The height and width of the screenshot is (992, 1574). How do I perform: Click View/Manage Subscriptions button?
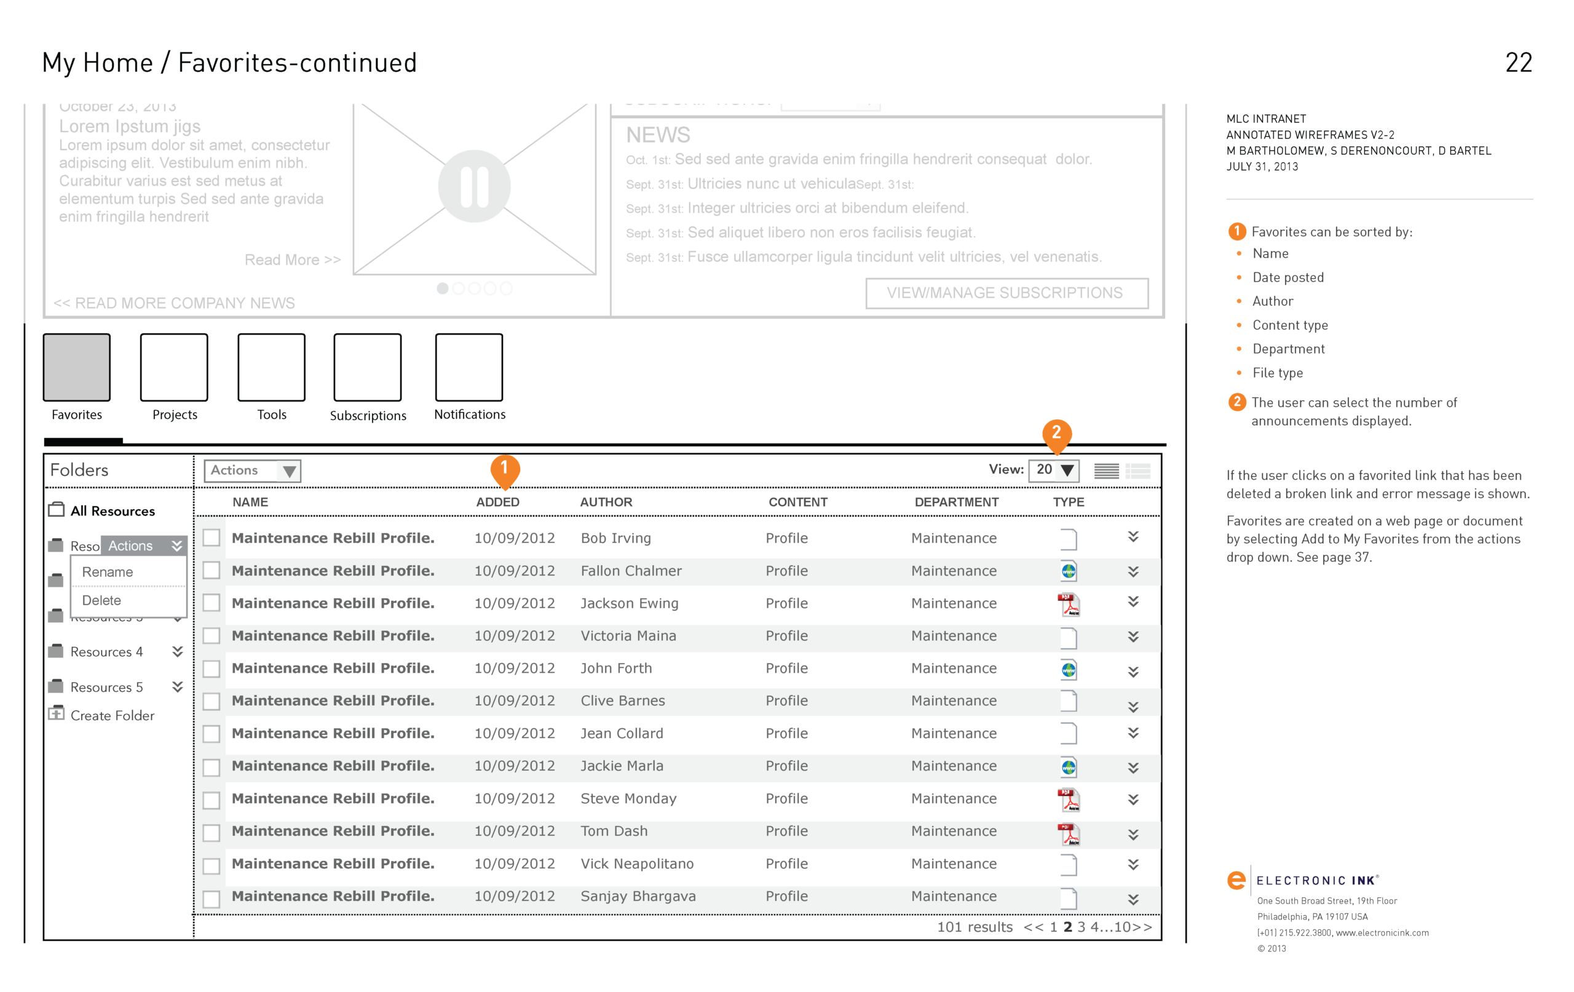tap(1006, 293)
